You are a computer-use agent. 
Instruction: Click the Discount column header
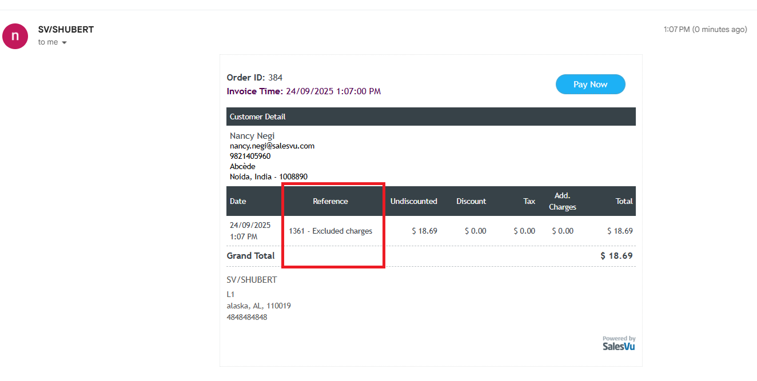click(x=471, y=201)
